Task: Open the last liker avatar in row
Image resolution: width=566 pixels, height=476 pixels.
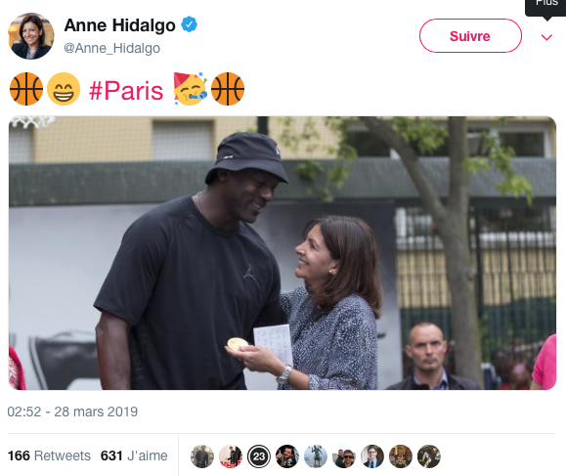Action: tap(429, 456)
